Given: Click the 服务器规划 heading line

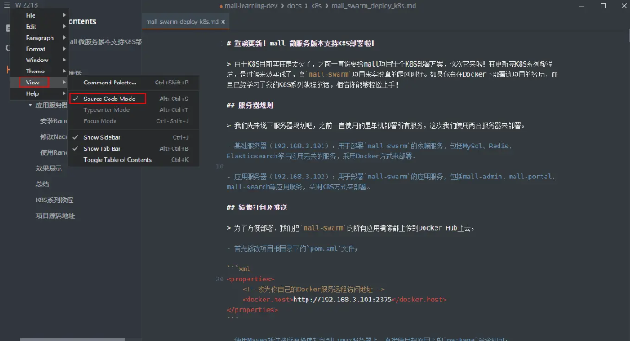Looking at the screenshot, I should pos(250,105).
